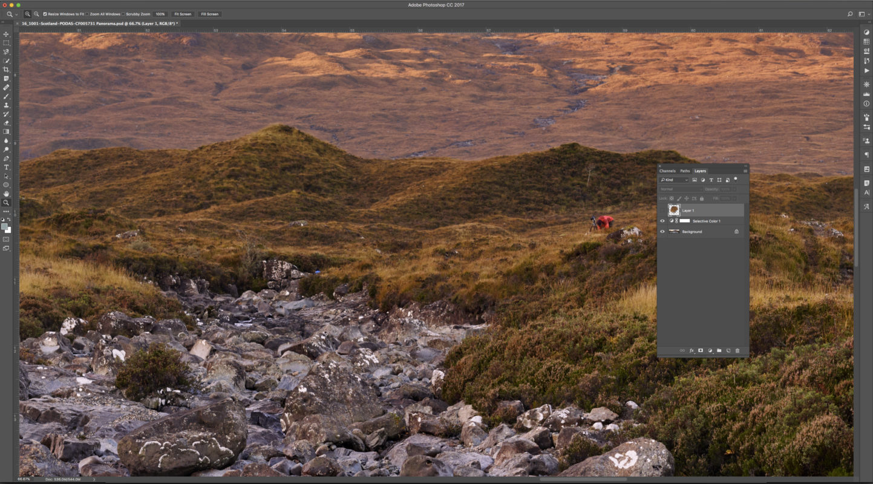Select the Crop tool
873x484 pixels.
(7, 69)
